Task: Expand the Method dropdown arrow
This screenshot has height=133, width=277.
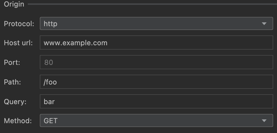Action: pos(264,120)
